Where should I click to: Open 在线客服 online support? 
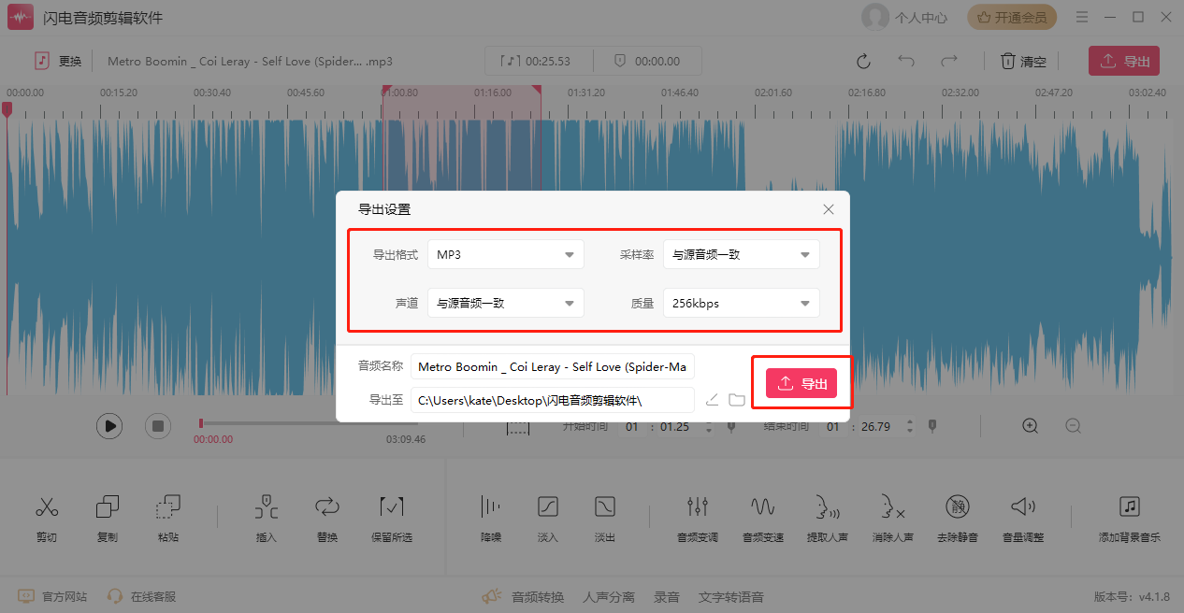[141, 596]
